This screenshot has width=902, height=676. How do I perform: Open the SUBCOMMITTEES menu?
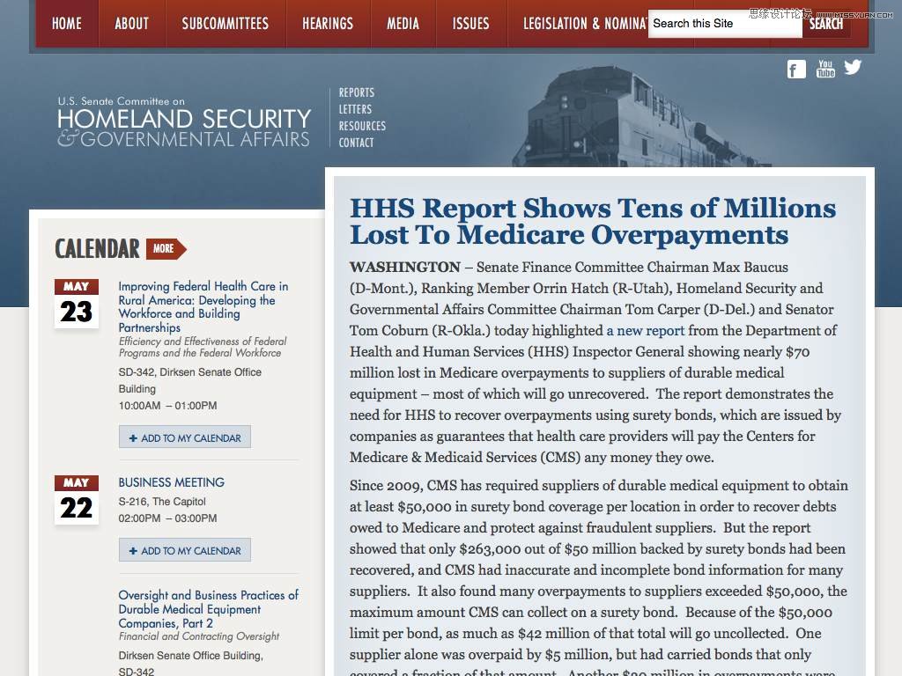(225, 24)
